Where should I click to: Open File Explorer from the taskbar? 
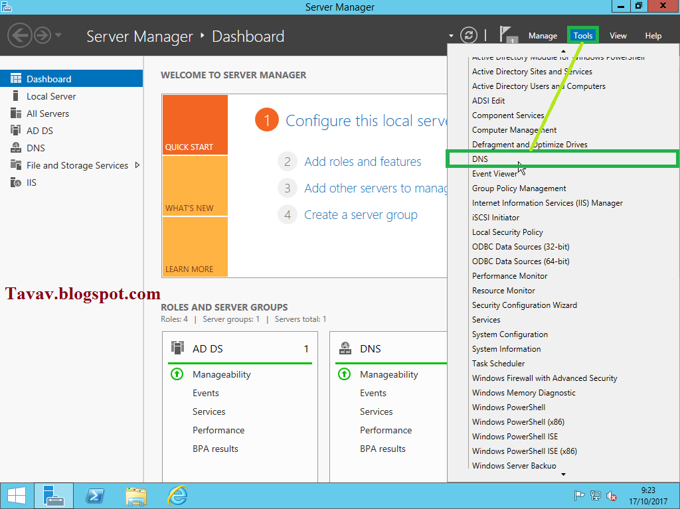click(x=136, y=496)
